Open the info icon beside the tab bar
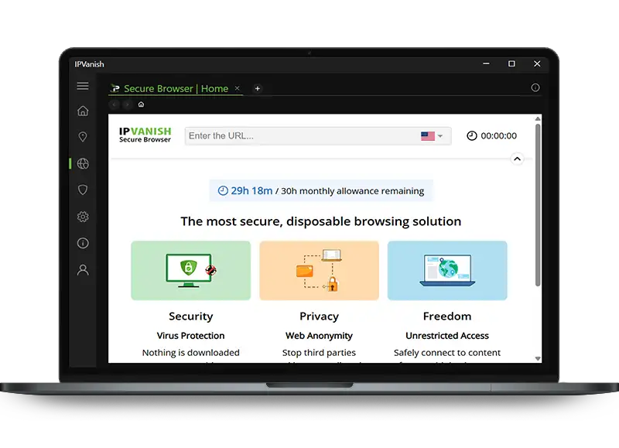 click(535, 88)
